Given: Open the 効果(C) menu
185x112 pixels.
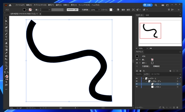Looking at the screenshot, I should click(x=66, y=5).
